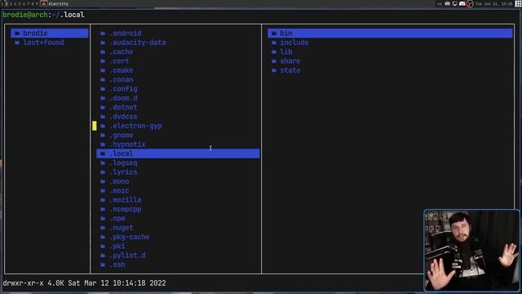Screen dimensions: 522x294
Task: Open the OBS tray icon
Action: pos(470,3)
